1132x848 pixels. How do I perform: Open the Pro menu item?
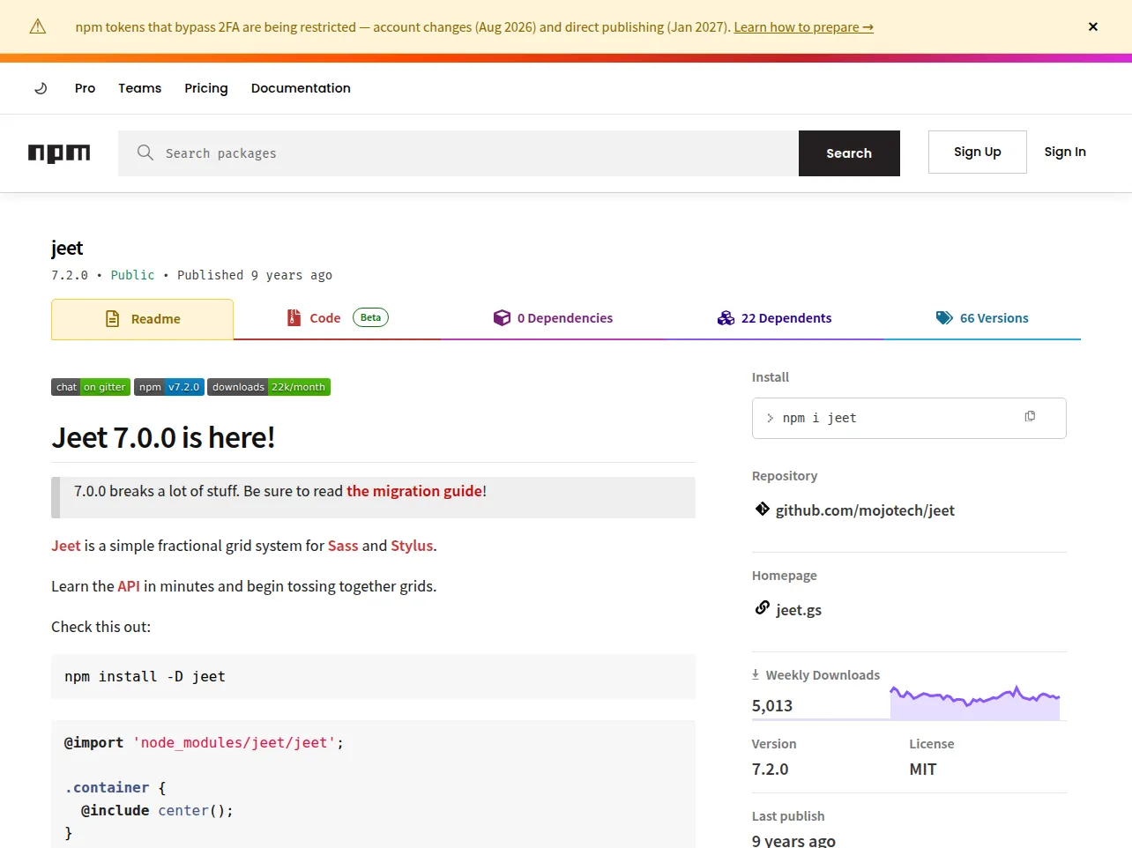[x=85, y=88]
